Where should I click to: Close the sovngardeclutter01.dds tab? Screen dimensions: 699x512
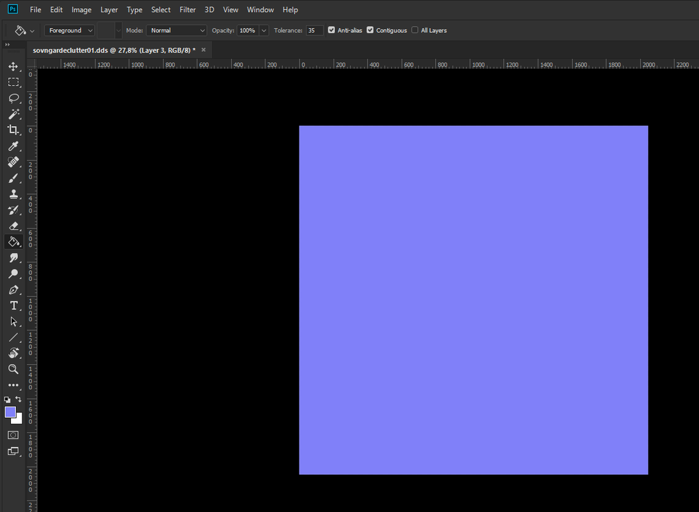coord(204,50)
